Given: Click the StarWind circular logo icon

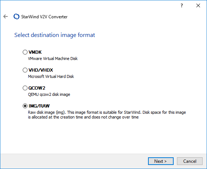Looking at the screenshot, I should coord(16,16).
